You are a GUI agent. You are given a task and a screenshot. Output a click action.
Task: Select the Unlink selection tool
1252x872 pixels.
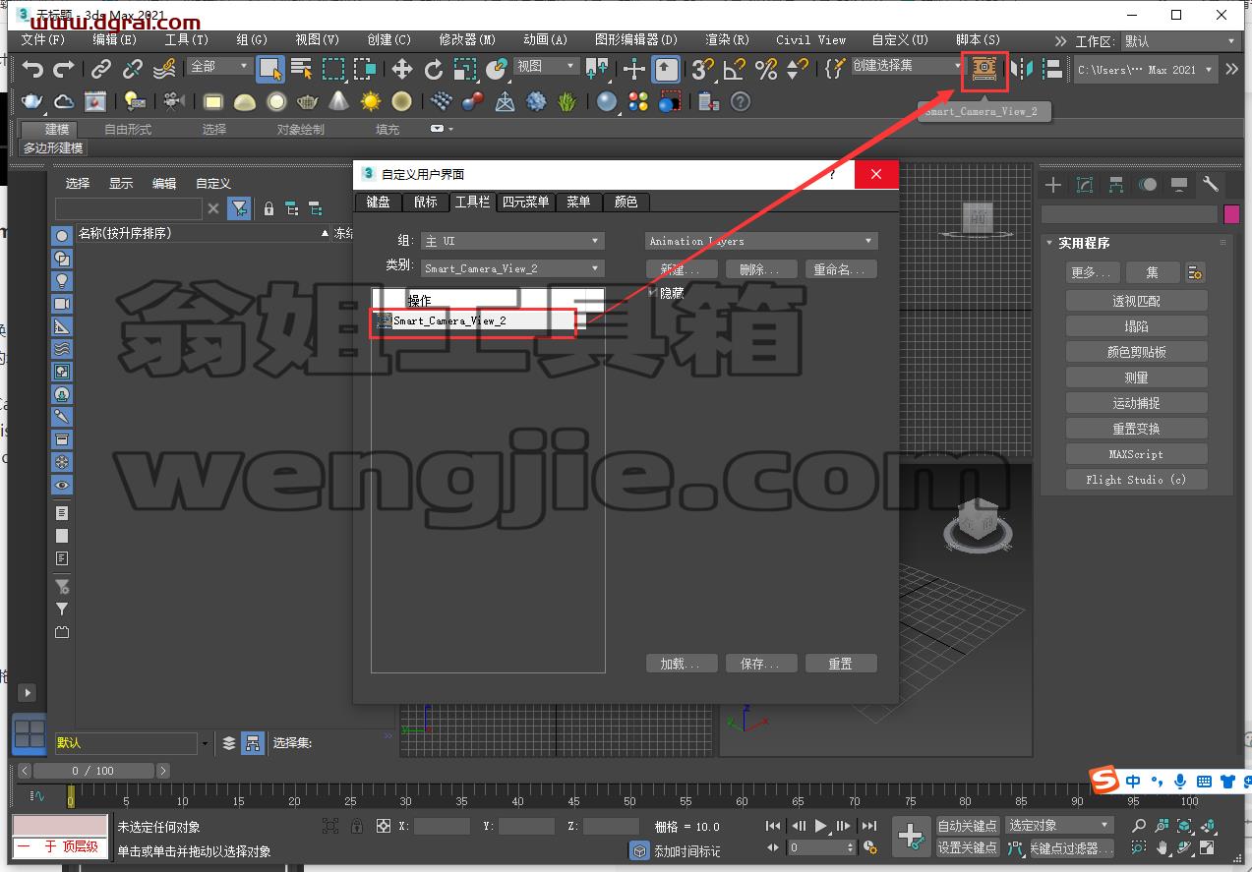click(132, 69)
